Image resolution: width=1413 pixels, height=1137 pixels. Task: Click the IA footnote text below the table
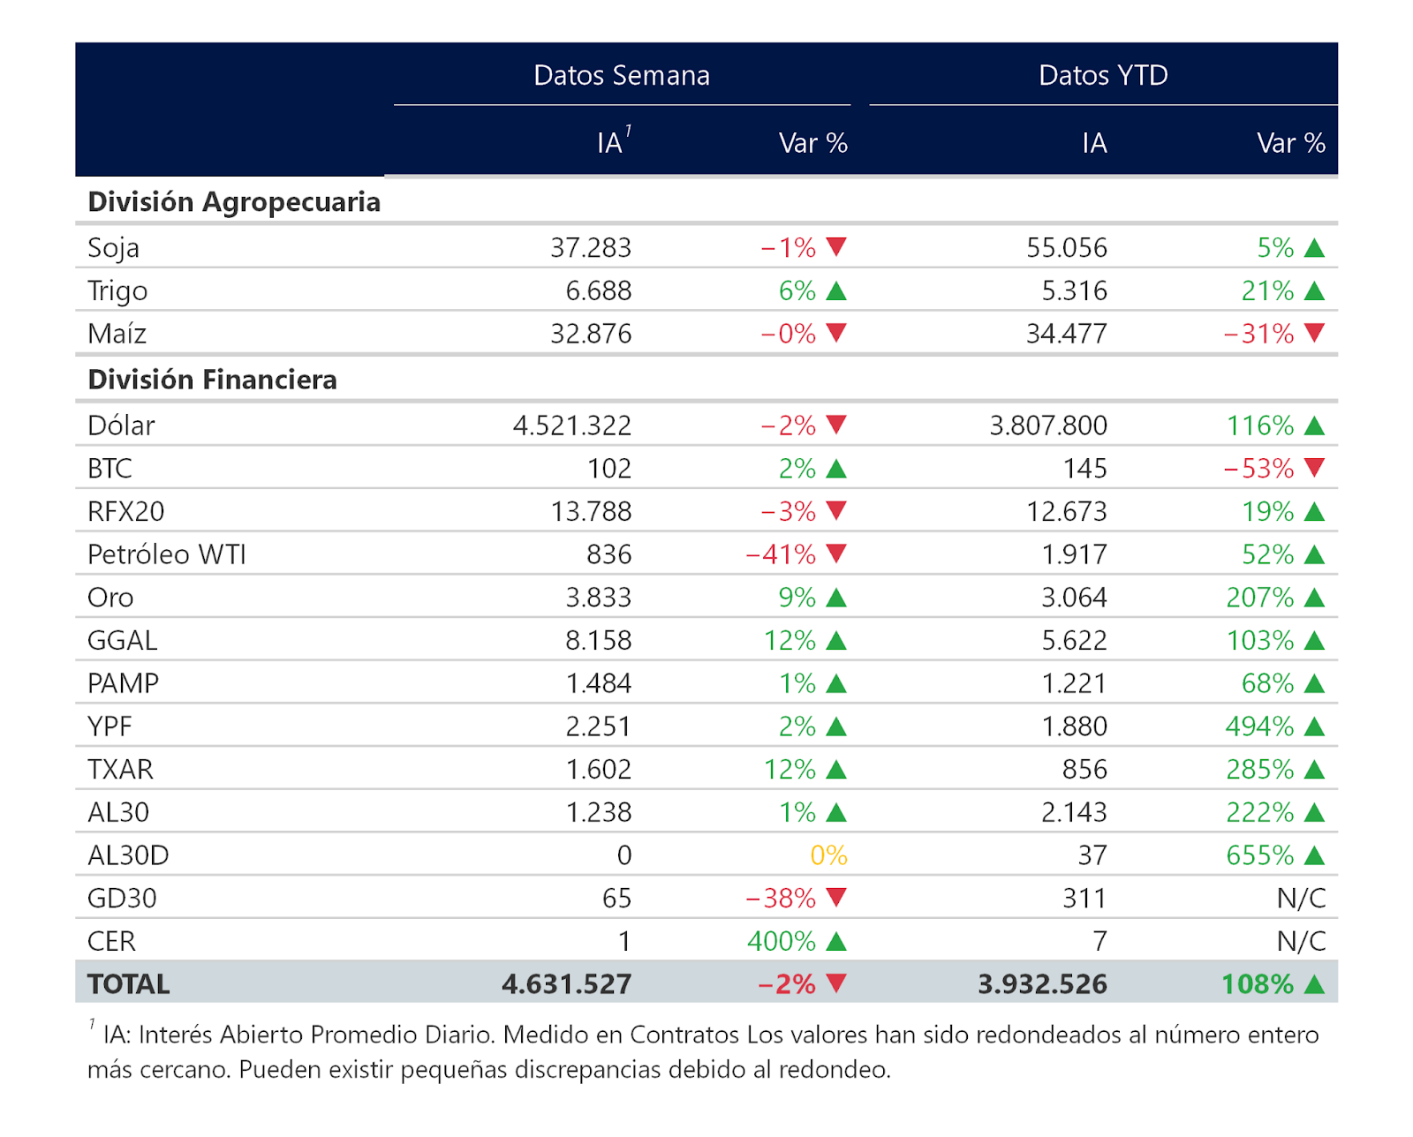pos(704,1051)
